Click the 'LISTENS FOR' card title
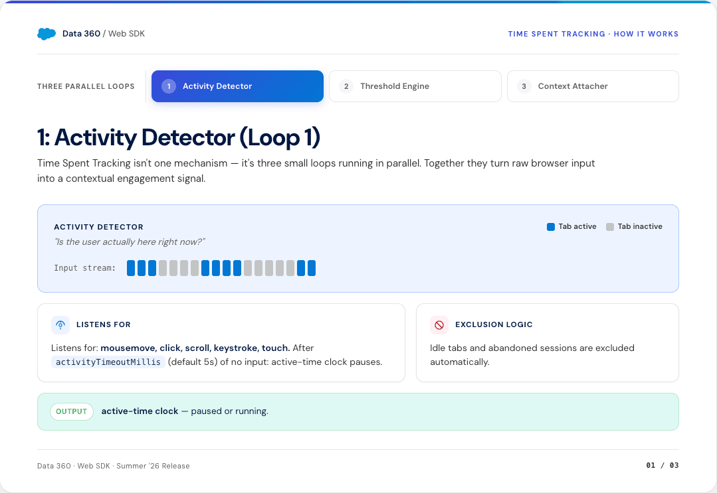The height and width of the screenshot is (493, 717). click(x=104, y=324)
